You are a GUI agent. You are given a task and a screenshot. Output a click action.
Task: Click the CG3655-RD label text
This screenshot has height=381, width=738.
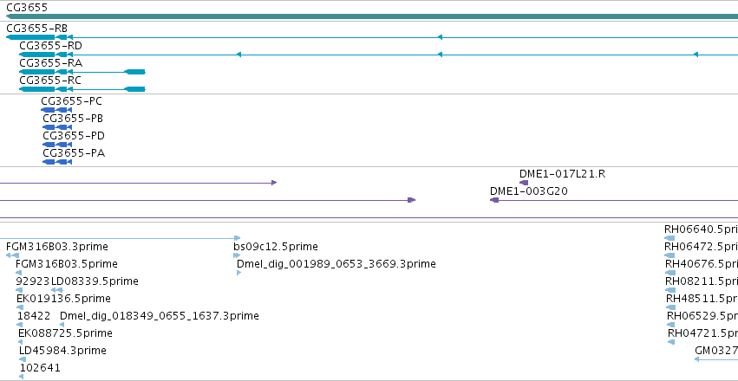(x=51, y=46)
